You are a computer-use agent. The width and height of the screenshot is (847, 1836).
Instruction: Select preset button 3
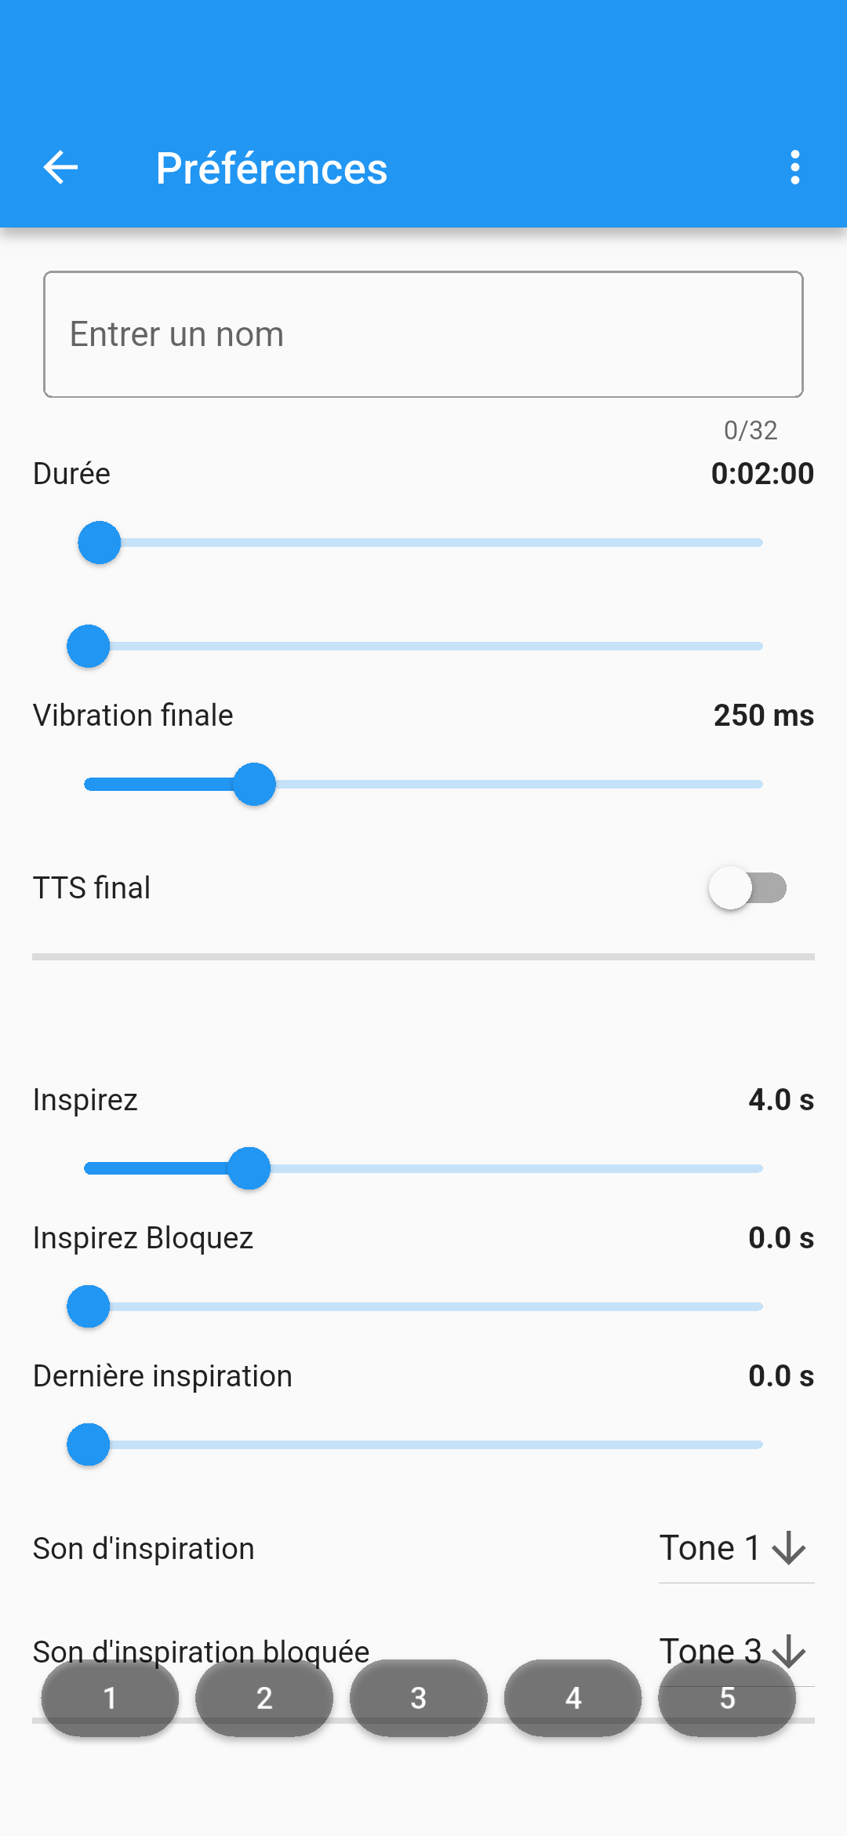pyautogui.click(x=418, y=1698)
